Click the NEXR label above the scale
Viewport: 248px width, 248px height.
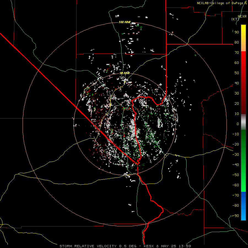pyautogui.click(x=242, y=17)
